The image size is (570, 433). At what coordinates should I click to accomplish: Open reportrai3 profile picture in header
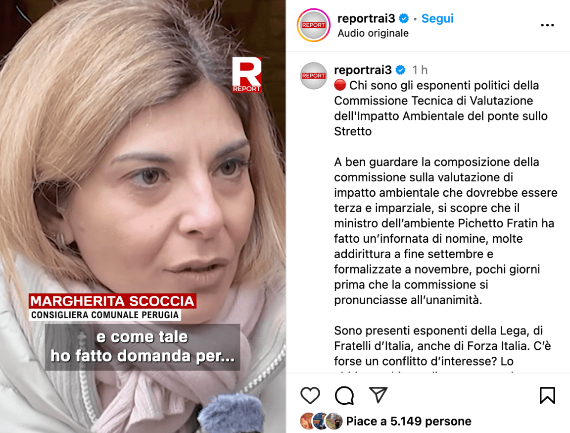[x=313, y=25]
